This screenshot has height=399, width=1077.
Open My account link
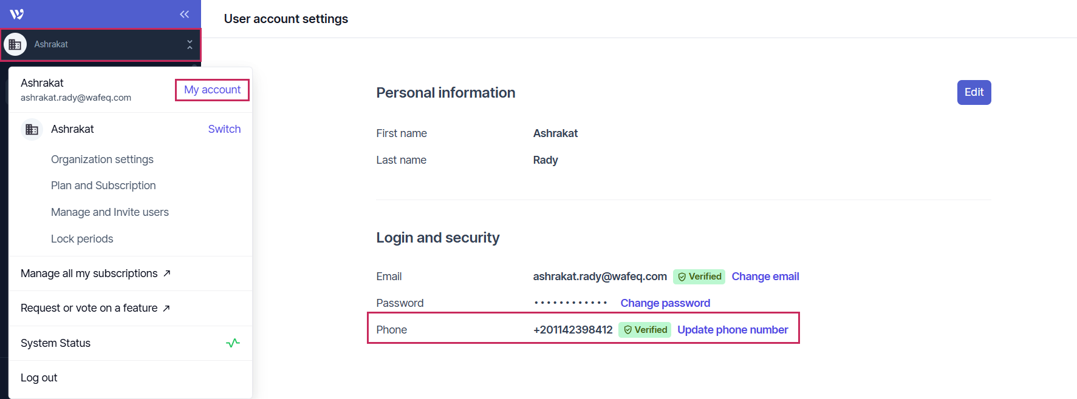(212, 90)
